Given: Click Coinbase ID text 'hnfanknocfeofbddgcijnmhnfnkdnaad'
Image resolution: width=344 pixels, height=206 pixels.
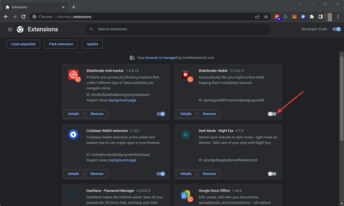Looking at the screenshot, I should click(x=120, y=155).
